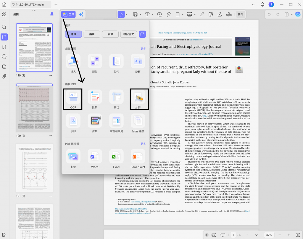Click the share/export mode button
Screen dimensions: 303x239
point(142,34)
